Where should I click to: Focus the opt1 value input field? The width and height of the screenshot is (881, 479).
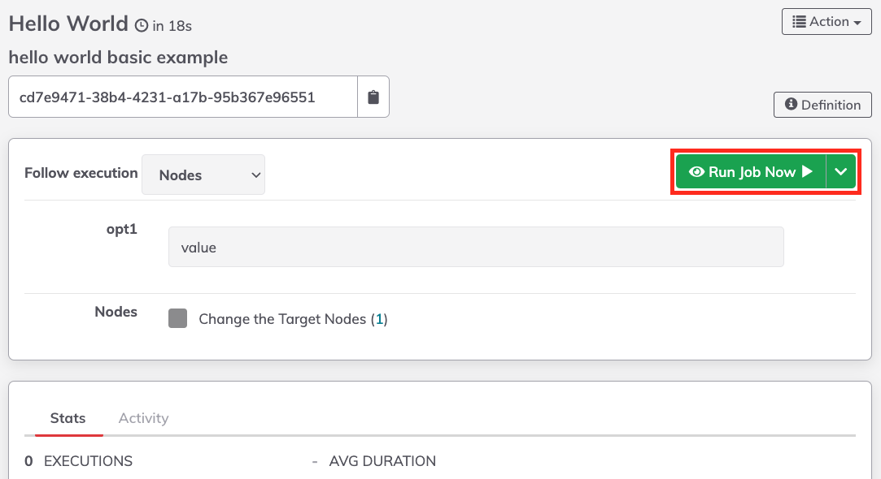click(476, 247)
